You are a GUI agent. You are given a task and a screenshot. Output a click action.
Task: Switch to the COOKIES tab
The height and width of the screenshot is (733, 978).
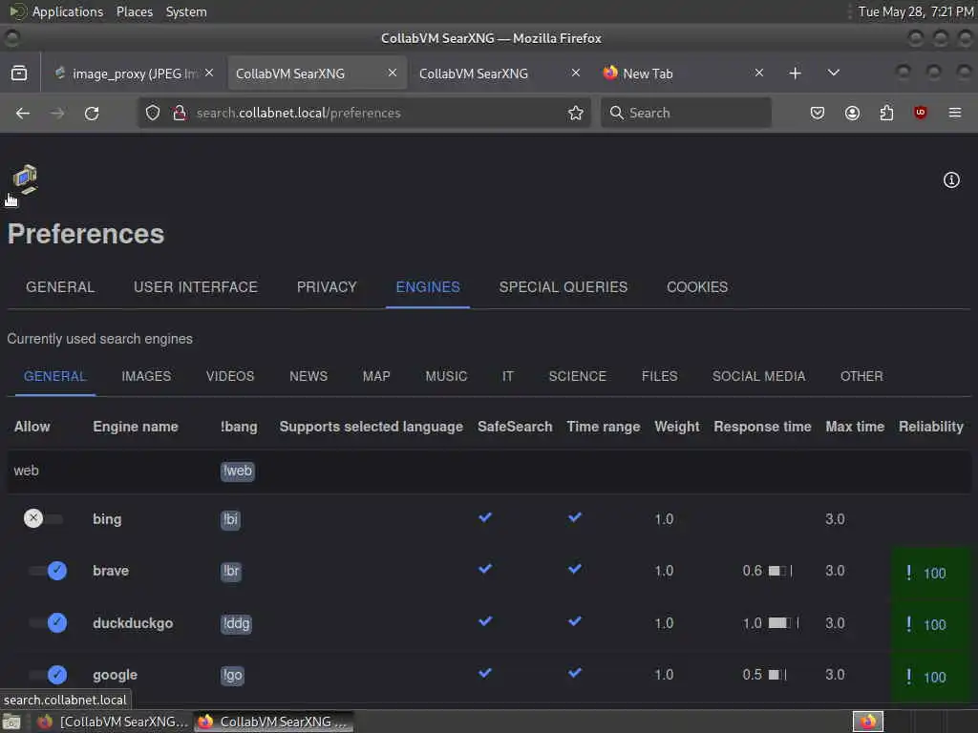(696, 286)
